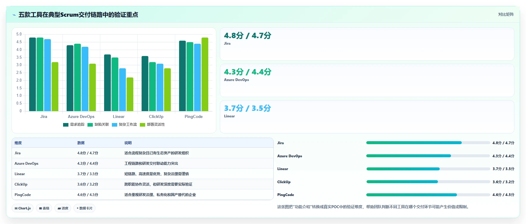Open the 4.3分 / 4.4分 Azure DevOps stat card
Image resolution: width=526 pixels, height=224 pixels.
[367, 80]
